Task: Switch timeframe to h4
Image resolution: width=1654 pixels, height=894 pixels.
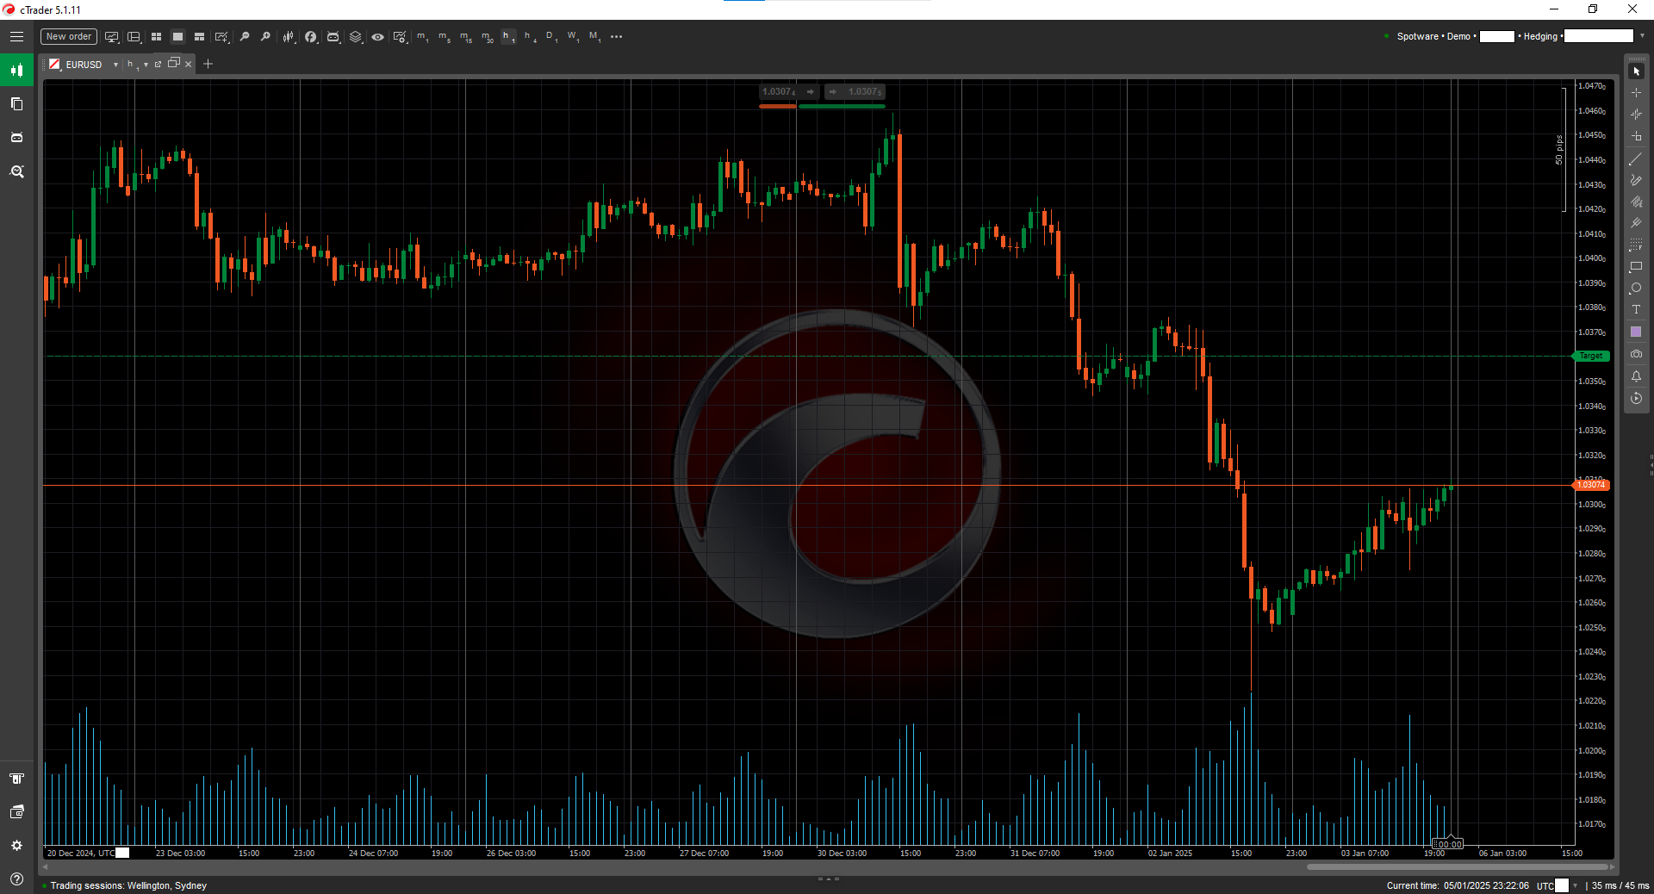Action: (530, 37)
